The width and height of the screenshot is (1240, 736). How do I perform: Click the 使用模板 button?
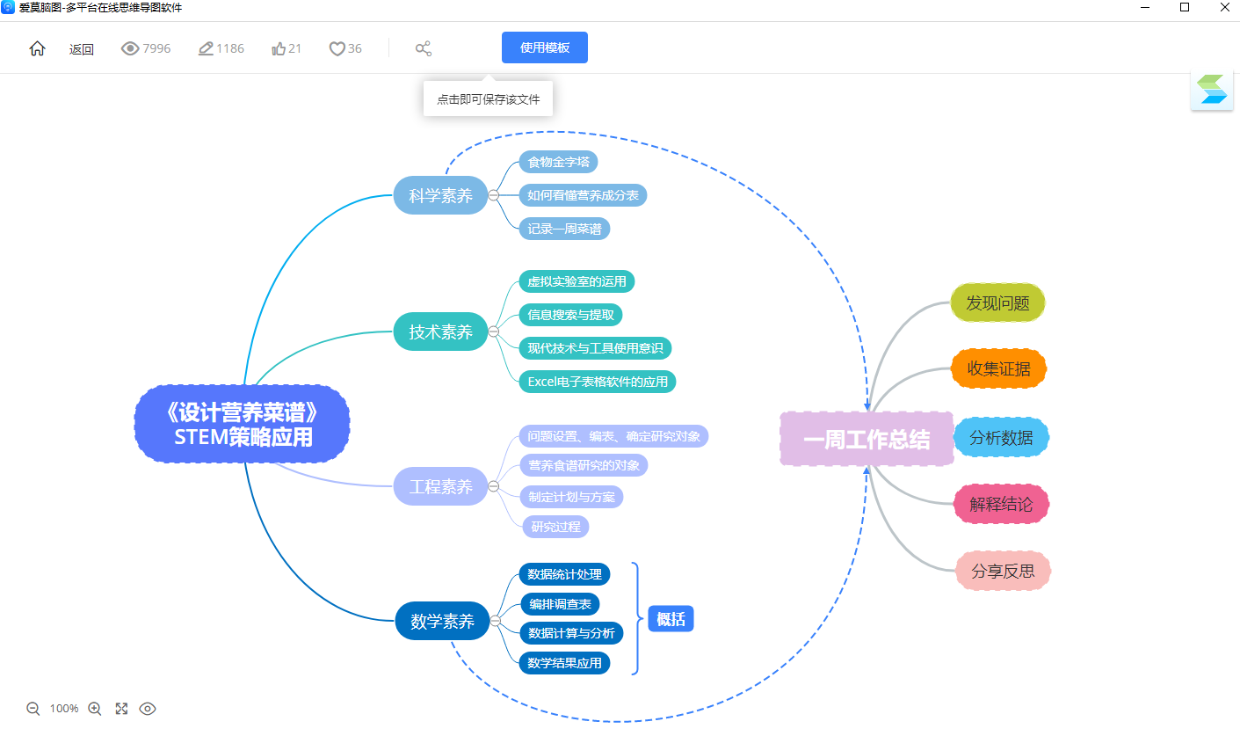click(545, 47)
